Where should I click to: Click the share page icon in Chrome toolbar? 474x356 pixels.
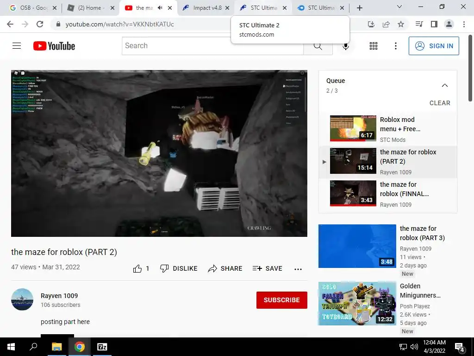pos(386,24)
